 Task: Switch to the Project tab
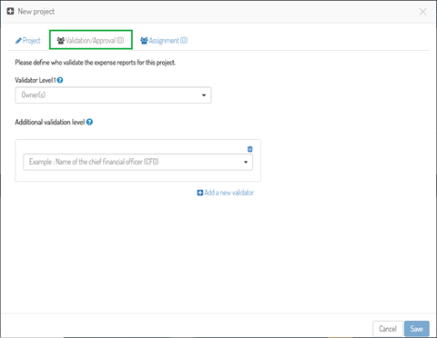click(x=28, y=41)
